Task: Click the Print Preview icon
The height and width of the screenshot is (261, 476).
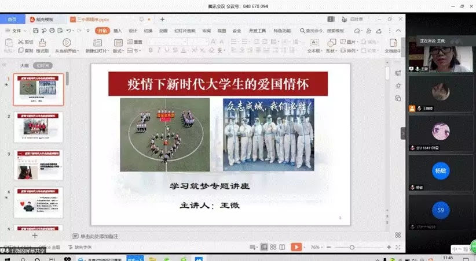Action: (60, 31)
